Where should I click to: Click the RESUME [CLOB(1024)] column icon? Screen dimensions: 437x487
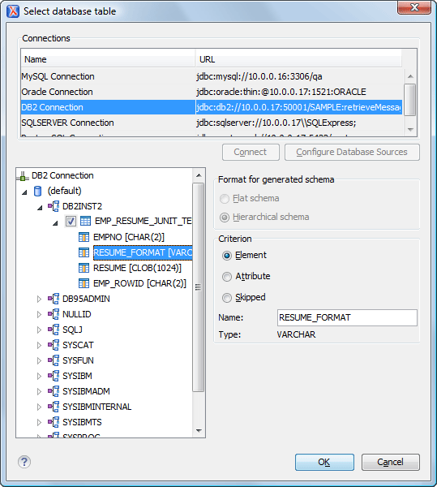[x=84, y=268]
